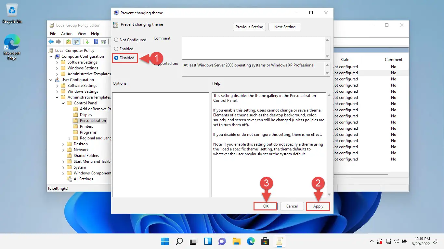
Task: Click the Previous Setting button
Action: 249,27
